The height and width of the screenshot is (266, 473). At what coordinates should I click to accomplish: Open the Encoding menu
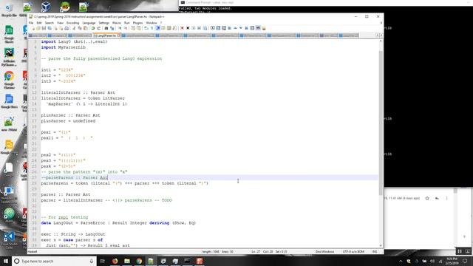(x=72, y=23)
